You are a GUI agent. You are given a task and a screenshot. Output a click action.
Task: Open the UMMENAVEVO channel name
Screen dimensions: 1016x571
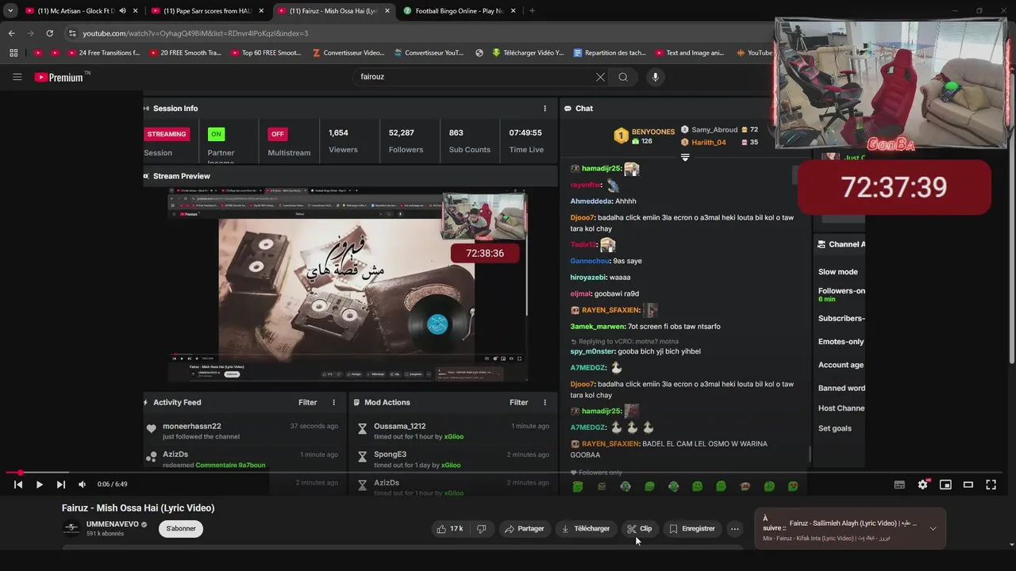click(x=112, y=524)
